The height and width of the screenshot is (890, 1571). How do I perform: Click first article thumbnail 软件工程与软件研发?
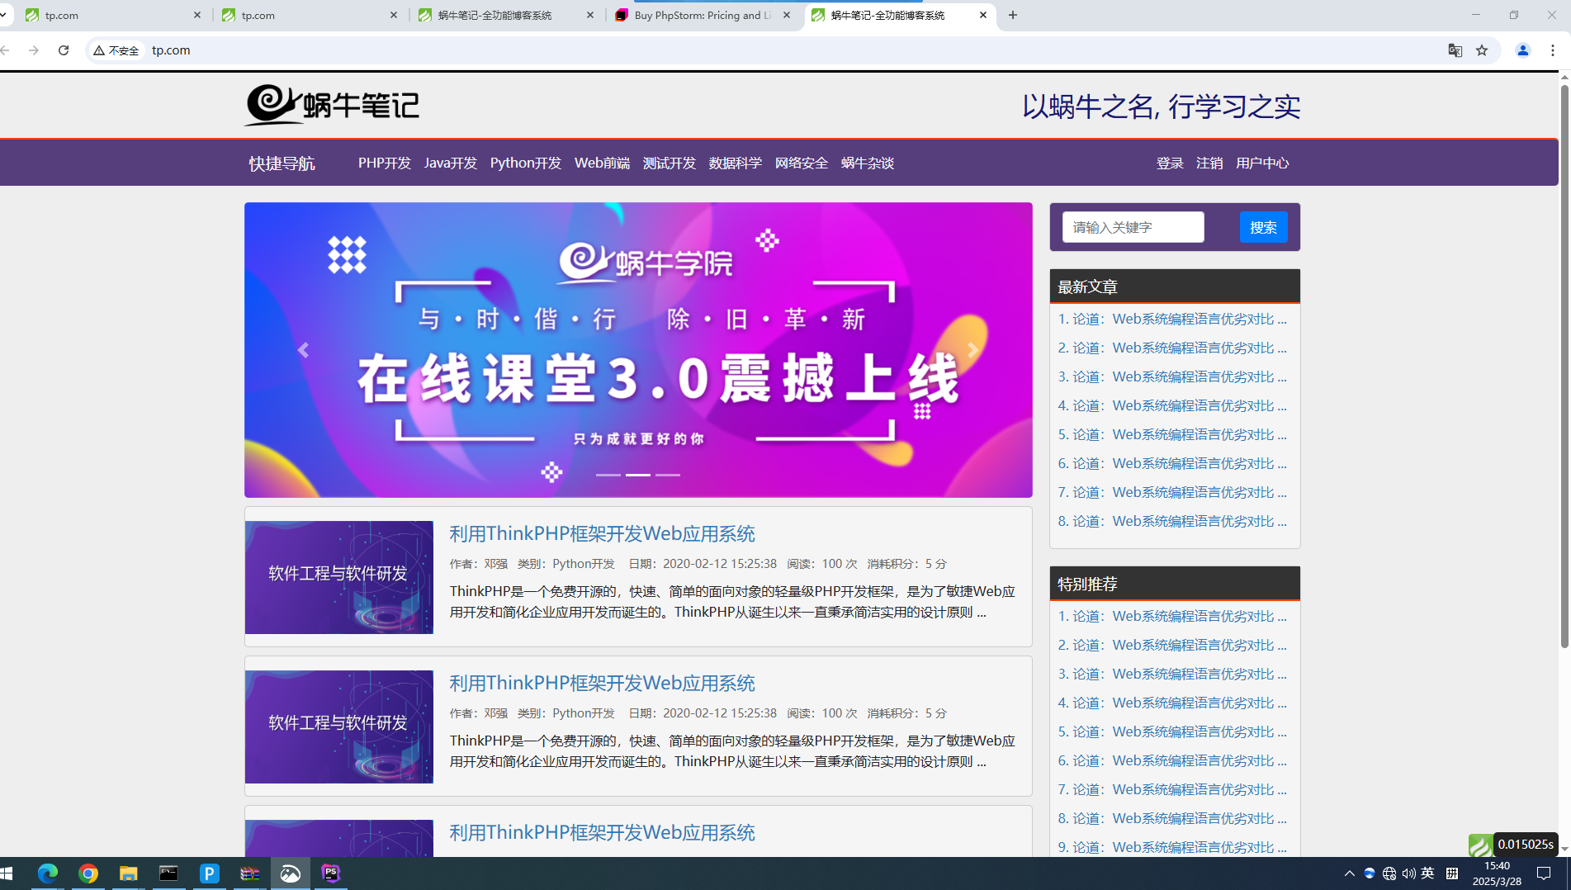pyautogui.click(x=338, y=577)
